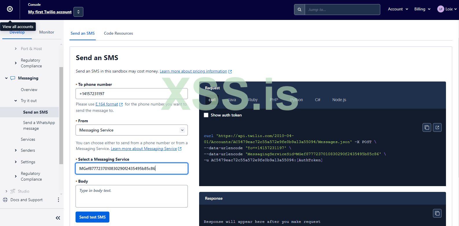459x226 pixels.
Task: Open 'My first Twilio account' link
Action: coord(50,12)
